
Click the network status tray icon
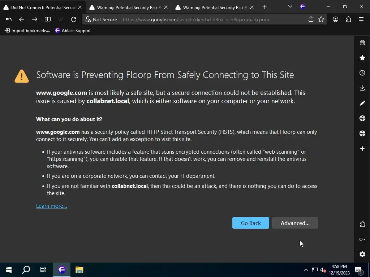pos(315,270)
